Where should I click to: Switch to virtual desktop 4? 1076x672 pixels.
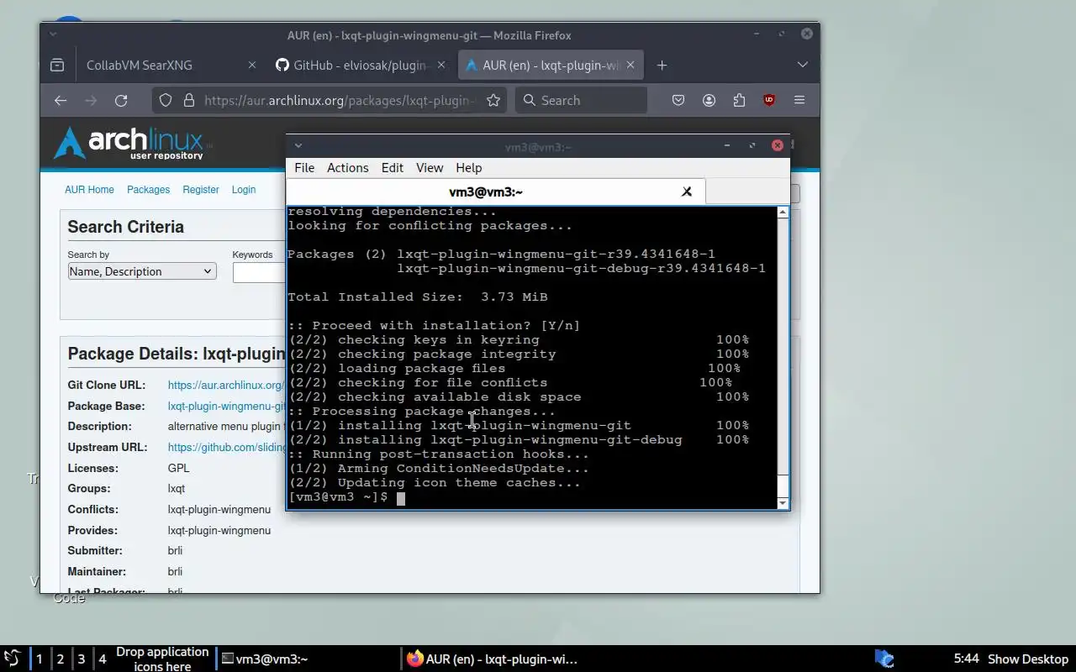coord(102,659)
